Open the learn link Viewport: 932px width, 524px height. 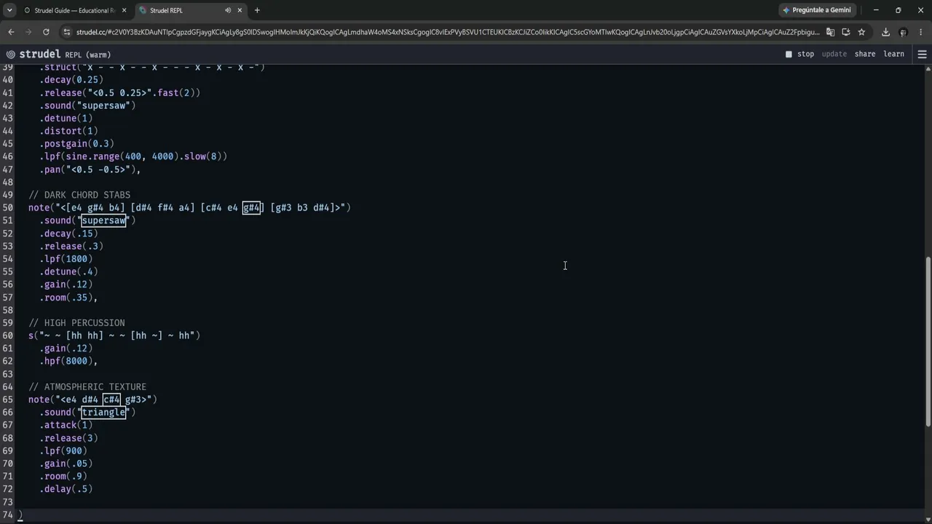point(893,54)
